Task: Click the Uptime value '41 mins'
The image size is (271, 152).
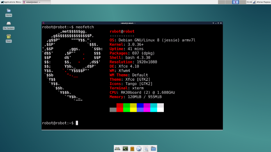Action: click(135, 49)
